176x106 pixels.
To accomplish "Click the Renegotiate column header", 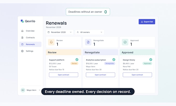I will click(x=100, y=52).
